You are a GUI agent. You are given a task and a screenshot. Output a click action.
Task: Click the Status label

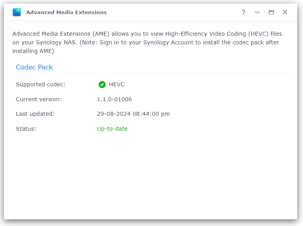(26, 129)
